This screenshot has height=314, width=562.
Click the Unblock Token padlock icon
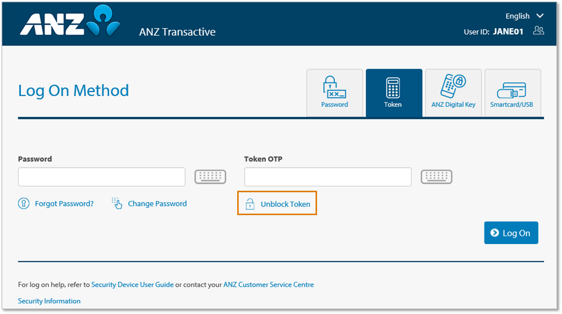[x=250, y=204]
